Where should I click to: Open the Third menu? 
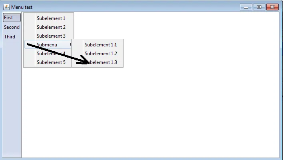(x=12, y=37)
